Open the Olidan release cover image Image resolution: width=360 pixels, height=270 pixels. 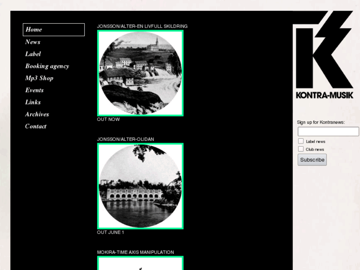[x=140, y=186]
